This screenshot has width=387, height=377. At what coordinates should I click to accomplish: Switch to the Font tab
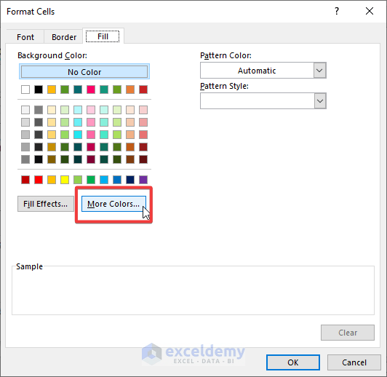tap(25, 37)
